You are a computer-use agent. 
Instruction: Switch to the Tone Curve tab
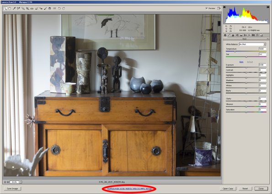click(229, 35)
